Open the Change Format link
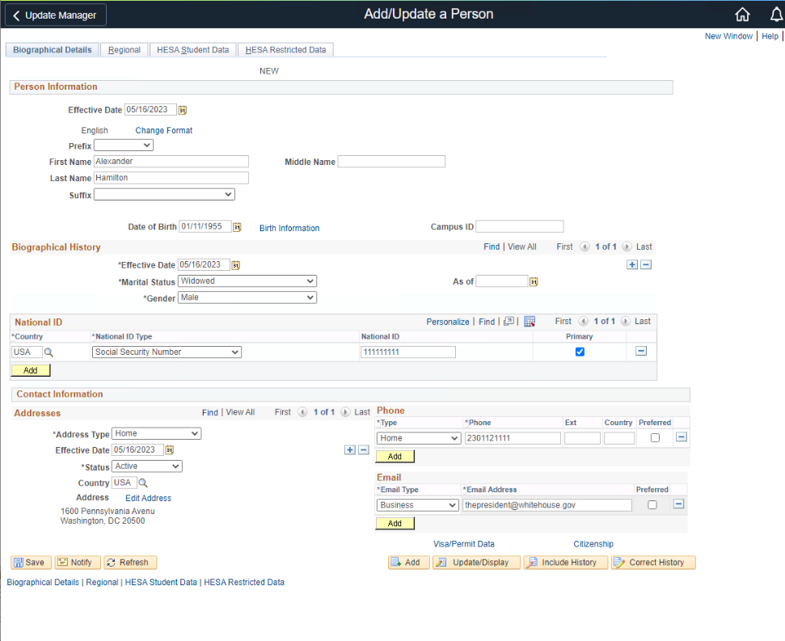The width and height of the screenshot is (785, 641). click(x=163, y=131)
